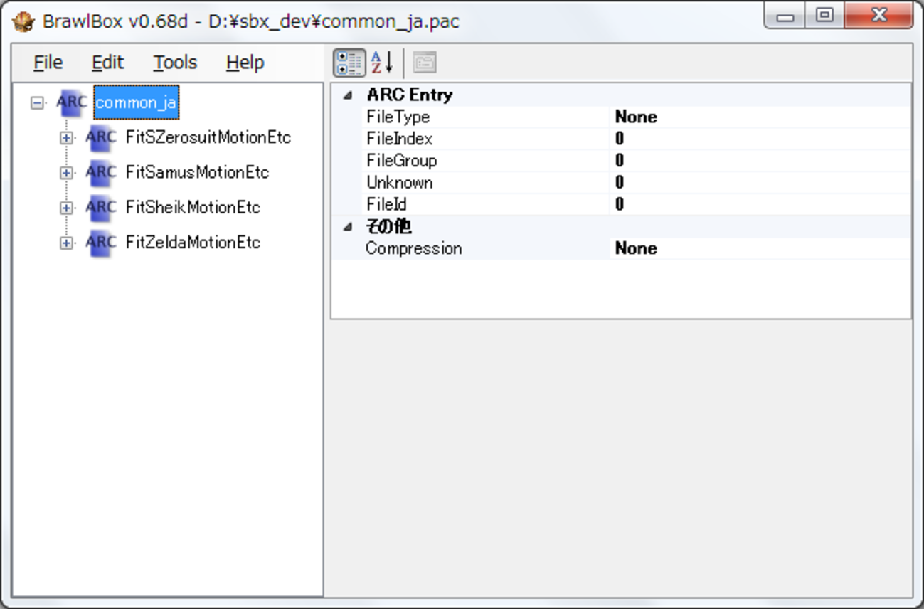Collapse the その他 property category
The image size is (924, 609).
[x=347, y=227]
